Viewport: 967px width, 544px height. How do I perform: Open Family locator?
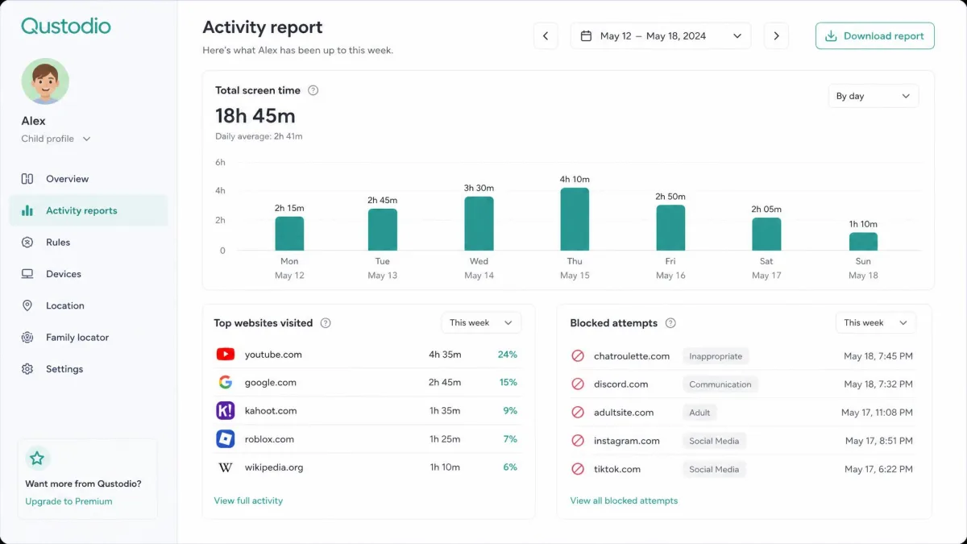coord(77,337)
